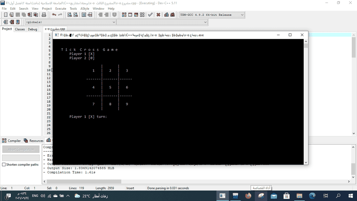The height and width of the screenshot is (201, 357).
Task: Click 'Done parsing in 0.031 seconds' in the status bar
Action: [168, 188]
